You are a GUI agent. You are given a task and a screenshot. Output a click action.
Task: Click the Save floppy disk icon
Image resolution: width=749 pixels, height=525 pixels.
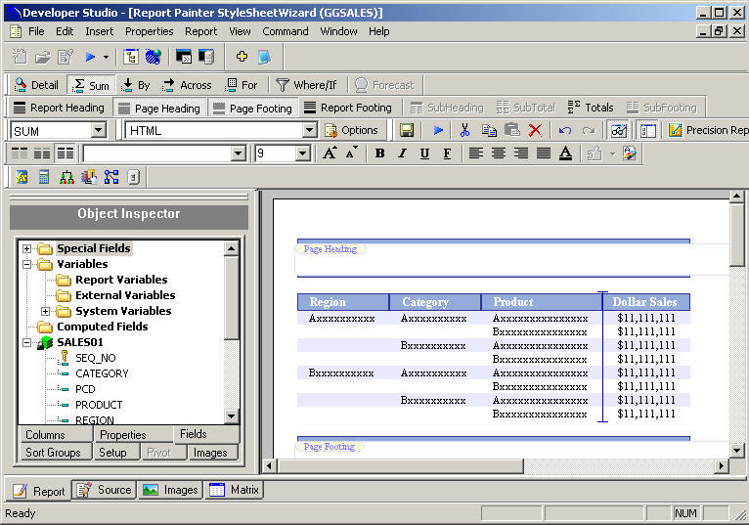coord(407,130)
